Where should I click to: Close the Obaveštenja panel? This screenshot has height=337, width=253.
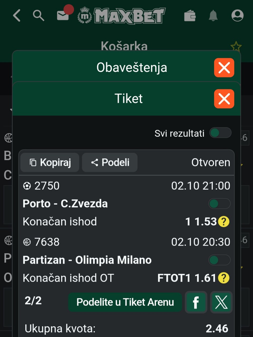(x=224, y=68)
